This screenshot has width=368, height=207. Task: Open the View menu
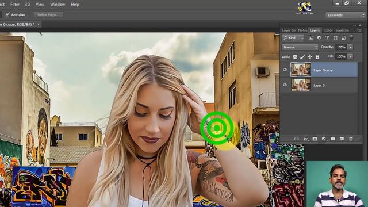[x=40, y=5]
